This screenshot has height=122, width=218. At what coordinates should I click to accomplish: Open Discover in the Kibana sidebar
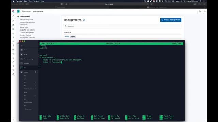[x=13, y=21]
